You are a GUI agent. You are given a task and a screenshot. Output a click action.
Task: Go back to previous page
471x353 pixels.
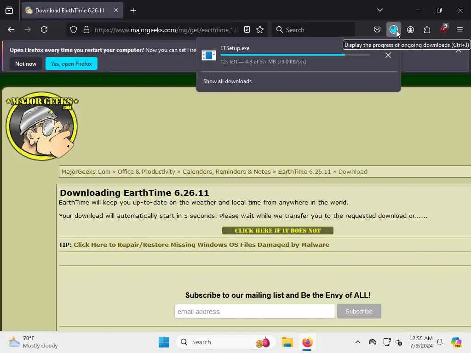coord(11,29)
